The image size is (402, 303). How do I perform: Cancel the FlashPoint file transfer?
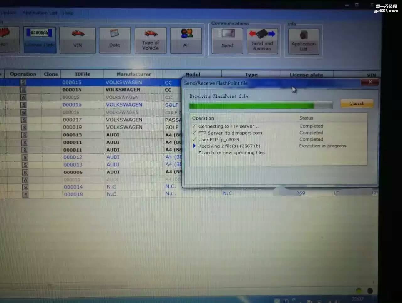click(357, 104)
